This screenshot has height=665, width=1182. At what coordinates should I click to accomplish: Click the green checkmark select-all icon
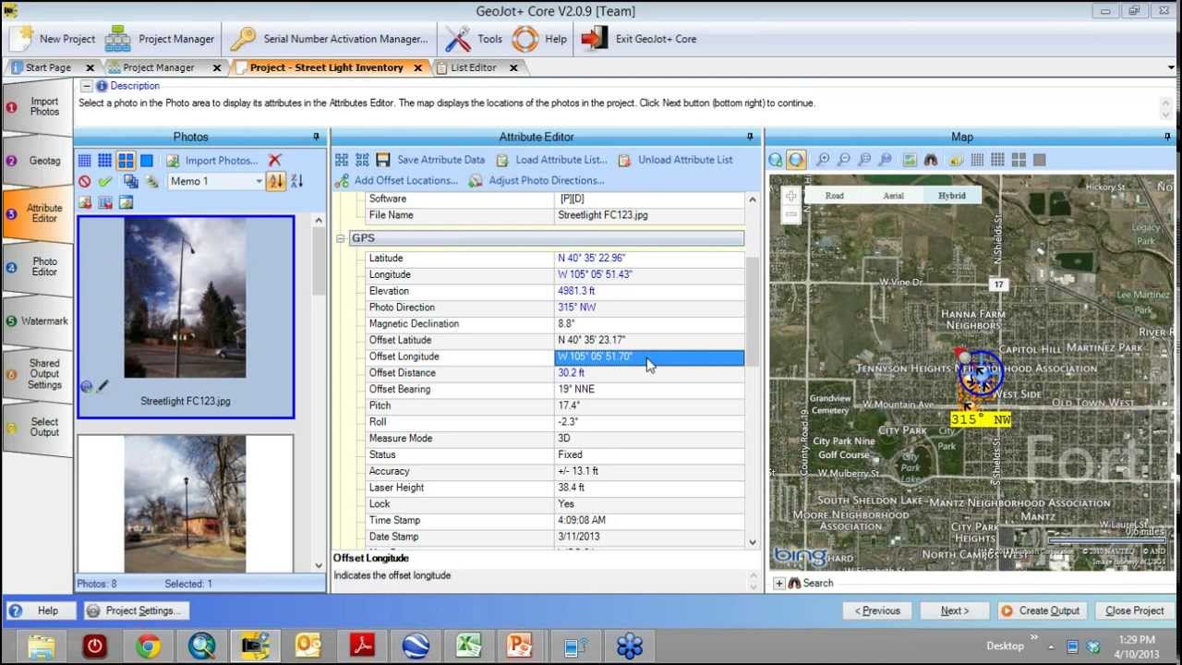pyautogui.click(x=104, y=182)
